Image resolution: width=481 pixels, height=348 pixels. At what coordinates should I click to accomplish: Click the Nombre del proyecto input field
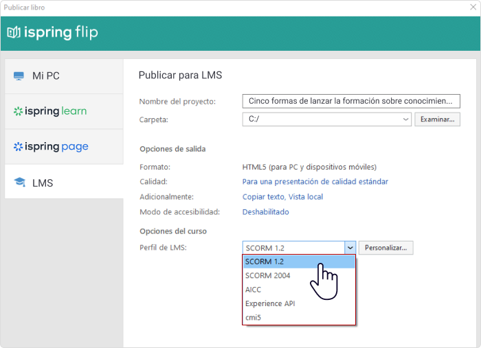[351, 101]
